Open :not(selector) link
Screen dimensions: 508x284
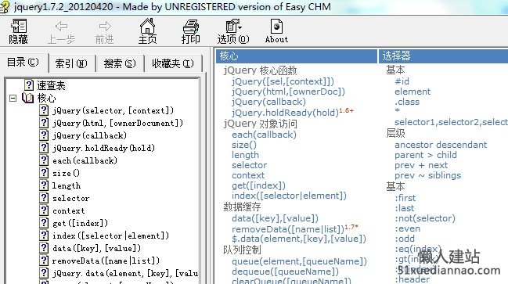[425, 218]
